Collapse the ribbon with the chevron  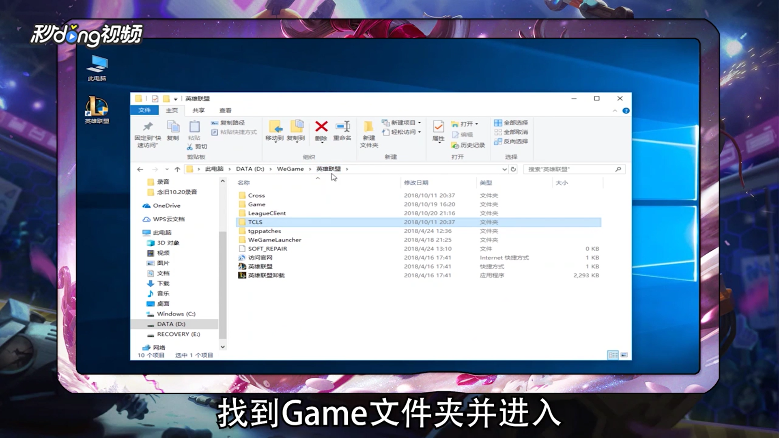[615, 111]
